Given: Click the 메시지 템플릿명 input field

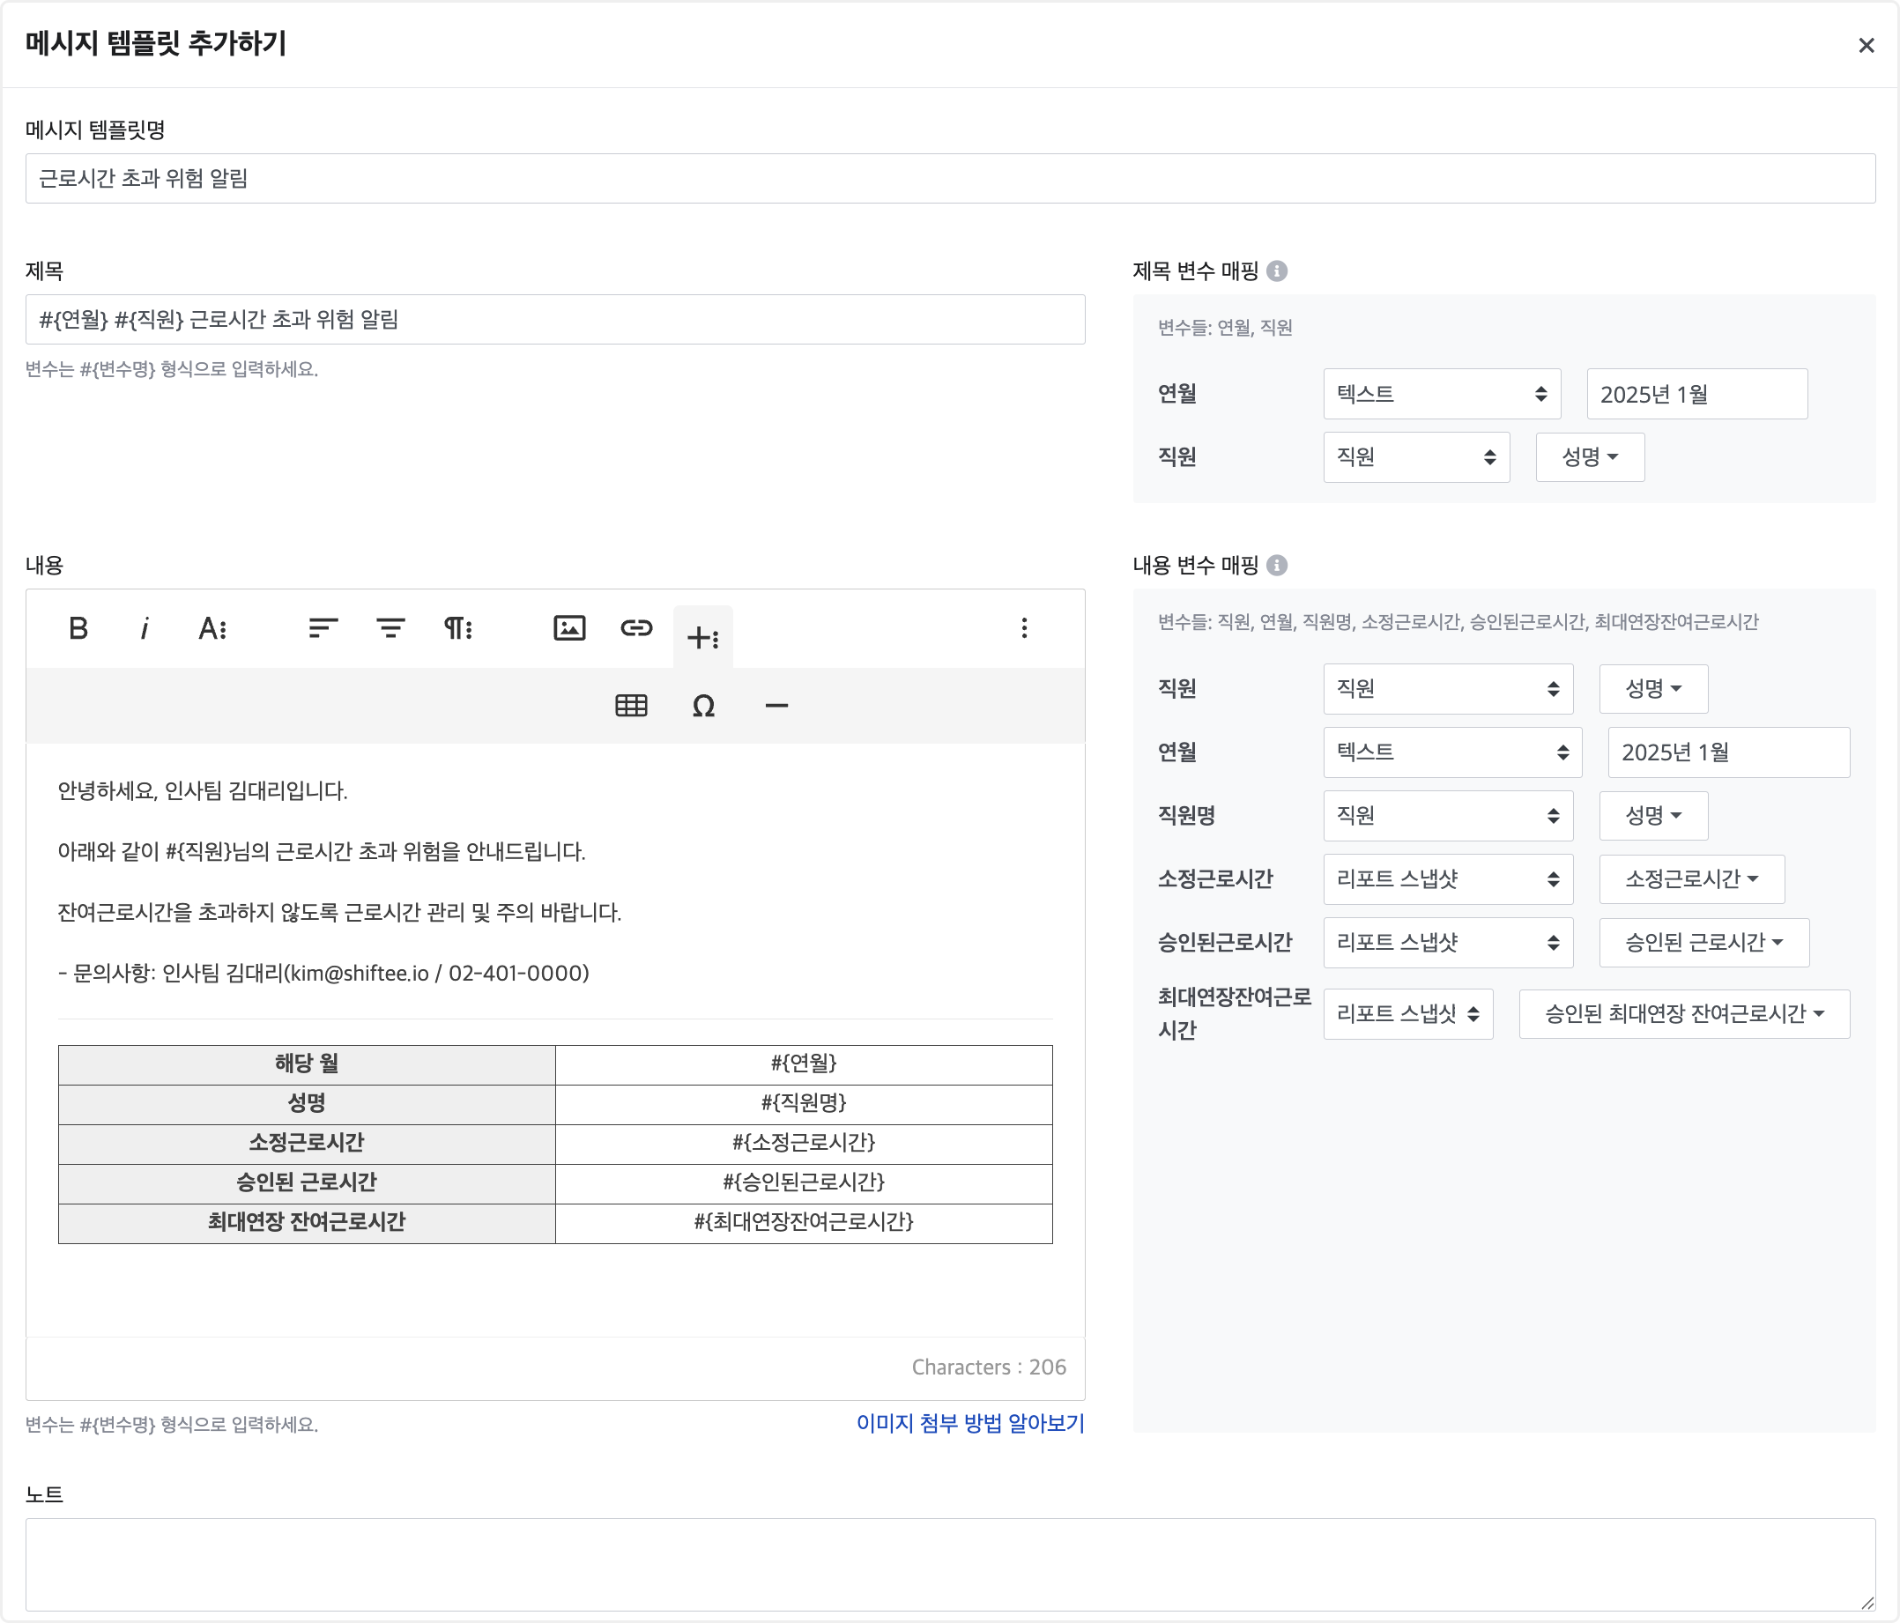Looking at the screenshot, I should [949, 179].
